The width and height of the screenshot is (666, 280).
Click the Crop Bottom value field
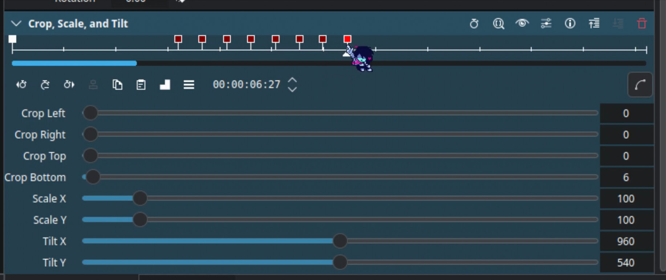[x=626, y=177]
